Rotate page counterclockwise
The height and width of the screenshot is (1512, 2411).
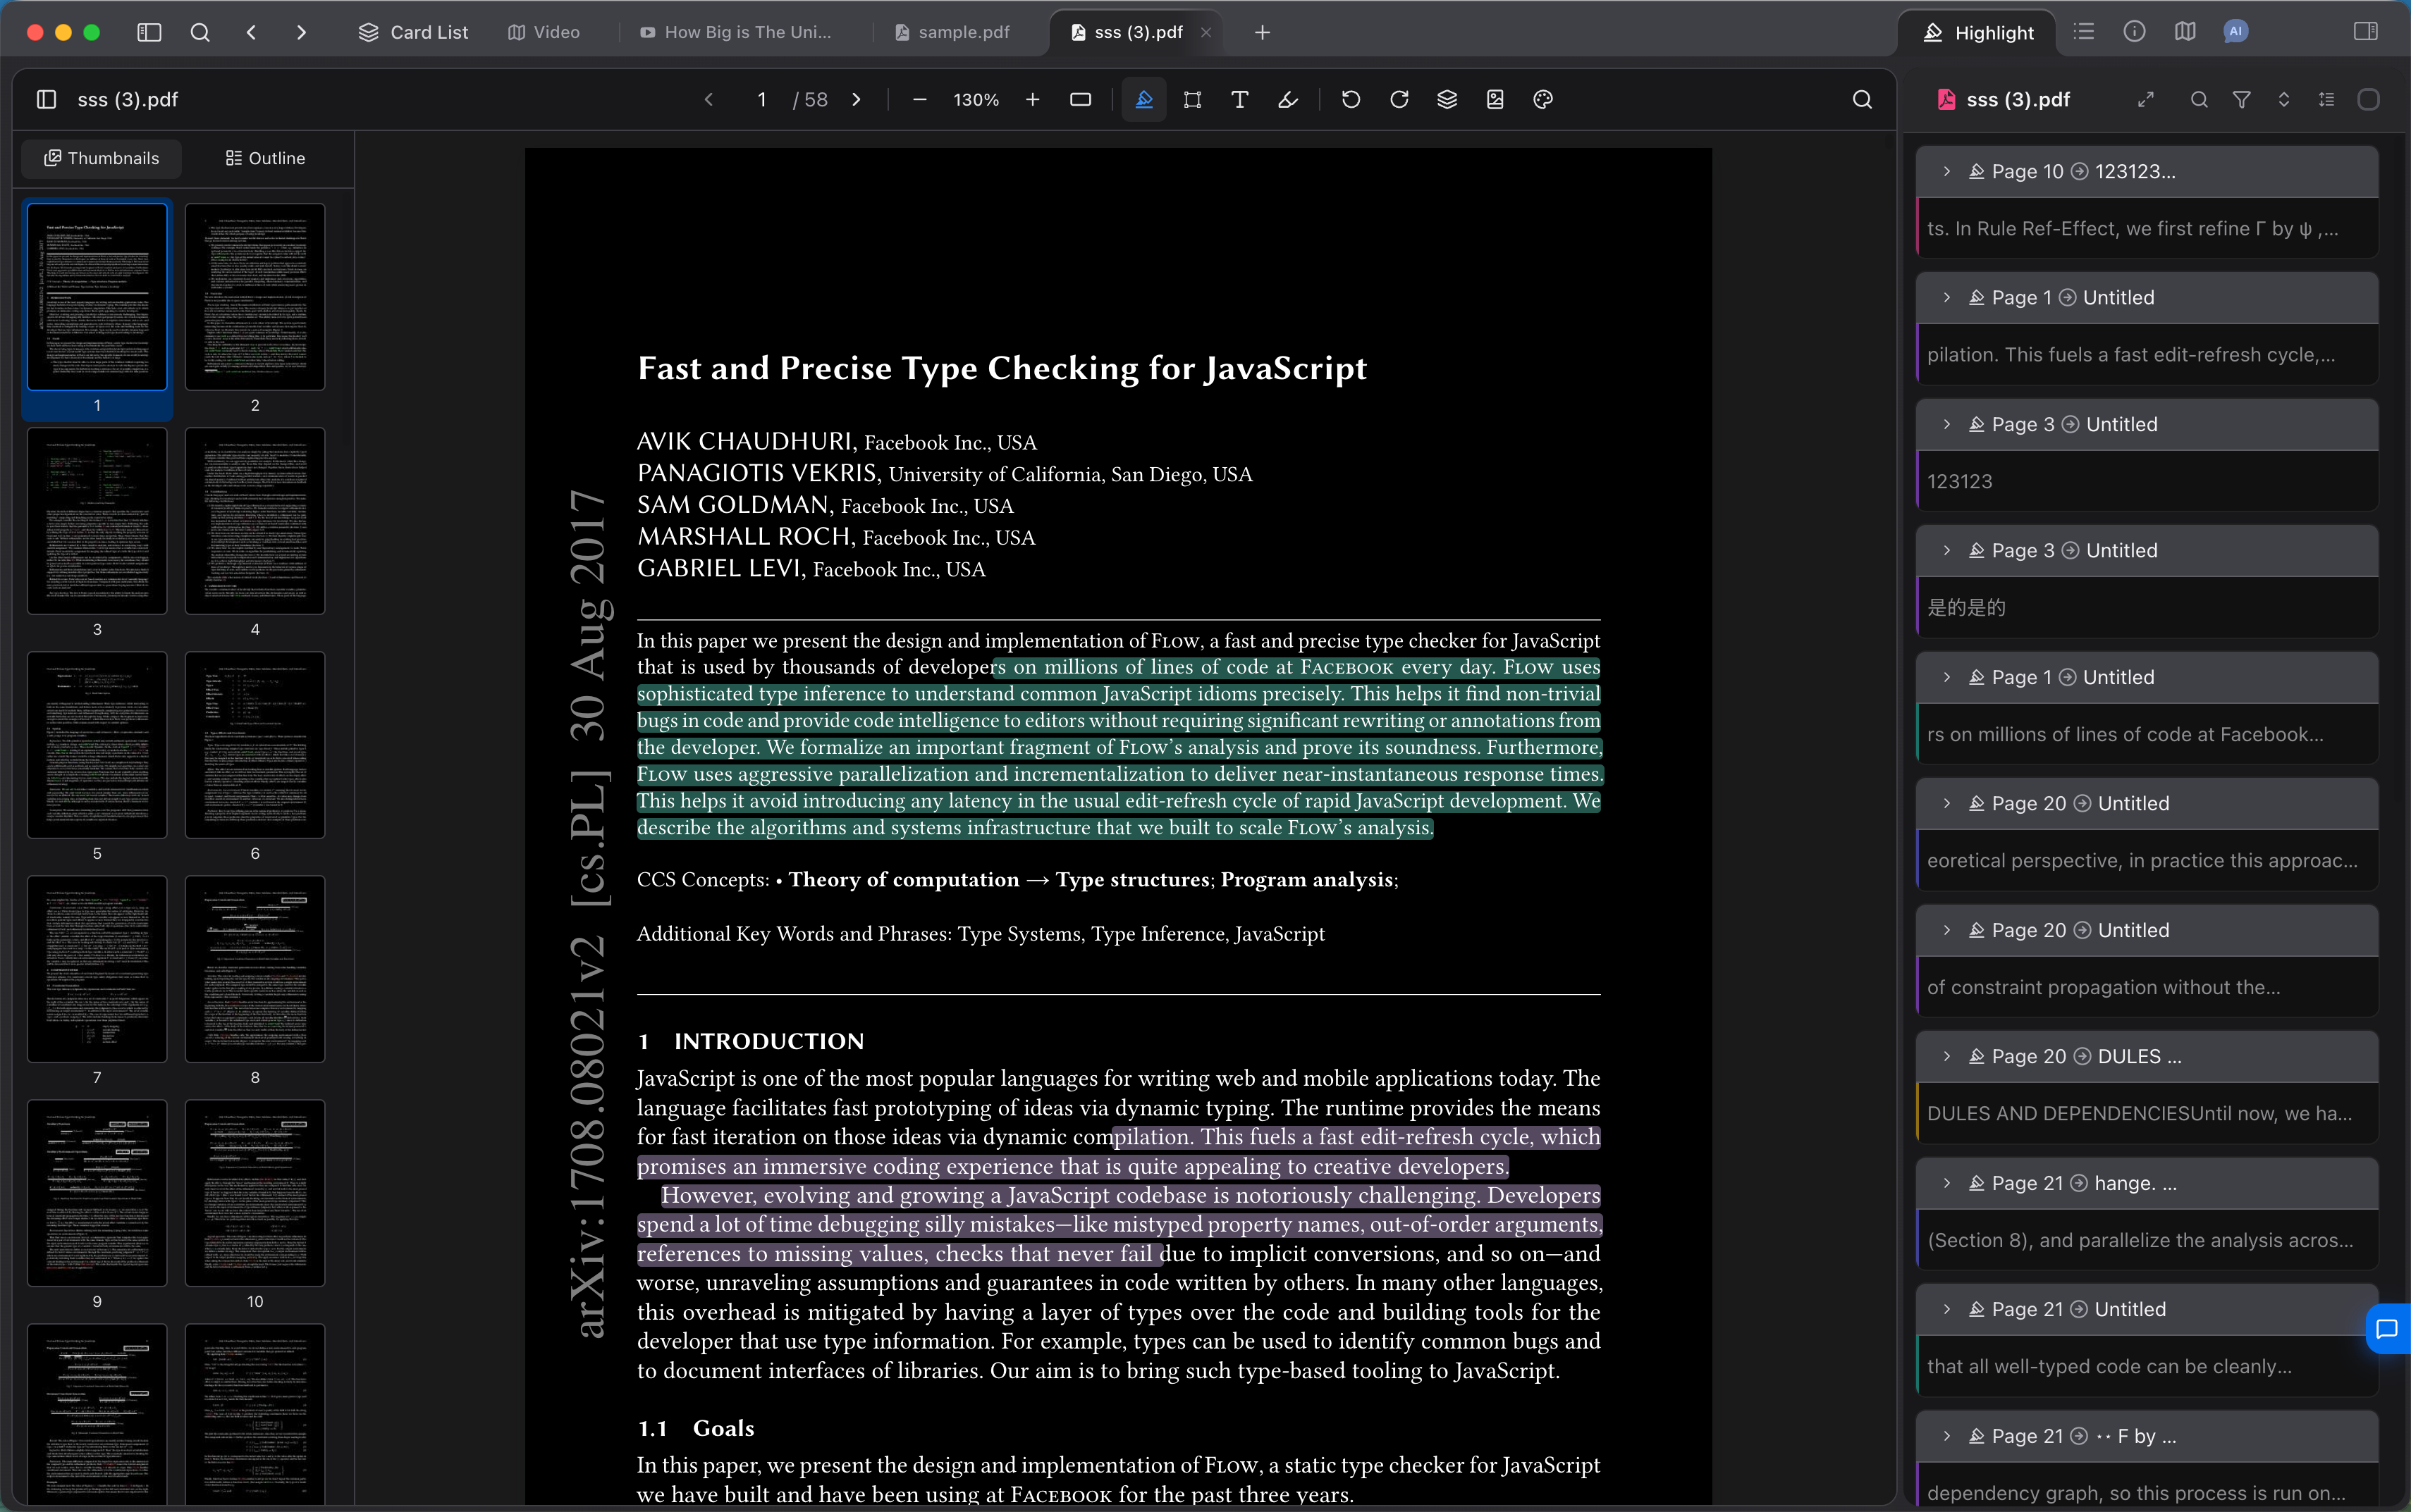pyautogui.click(x=1351, y=99)
